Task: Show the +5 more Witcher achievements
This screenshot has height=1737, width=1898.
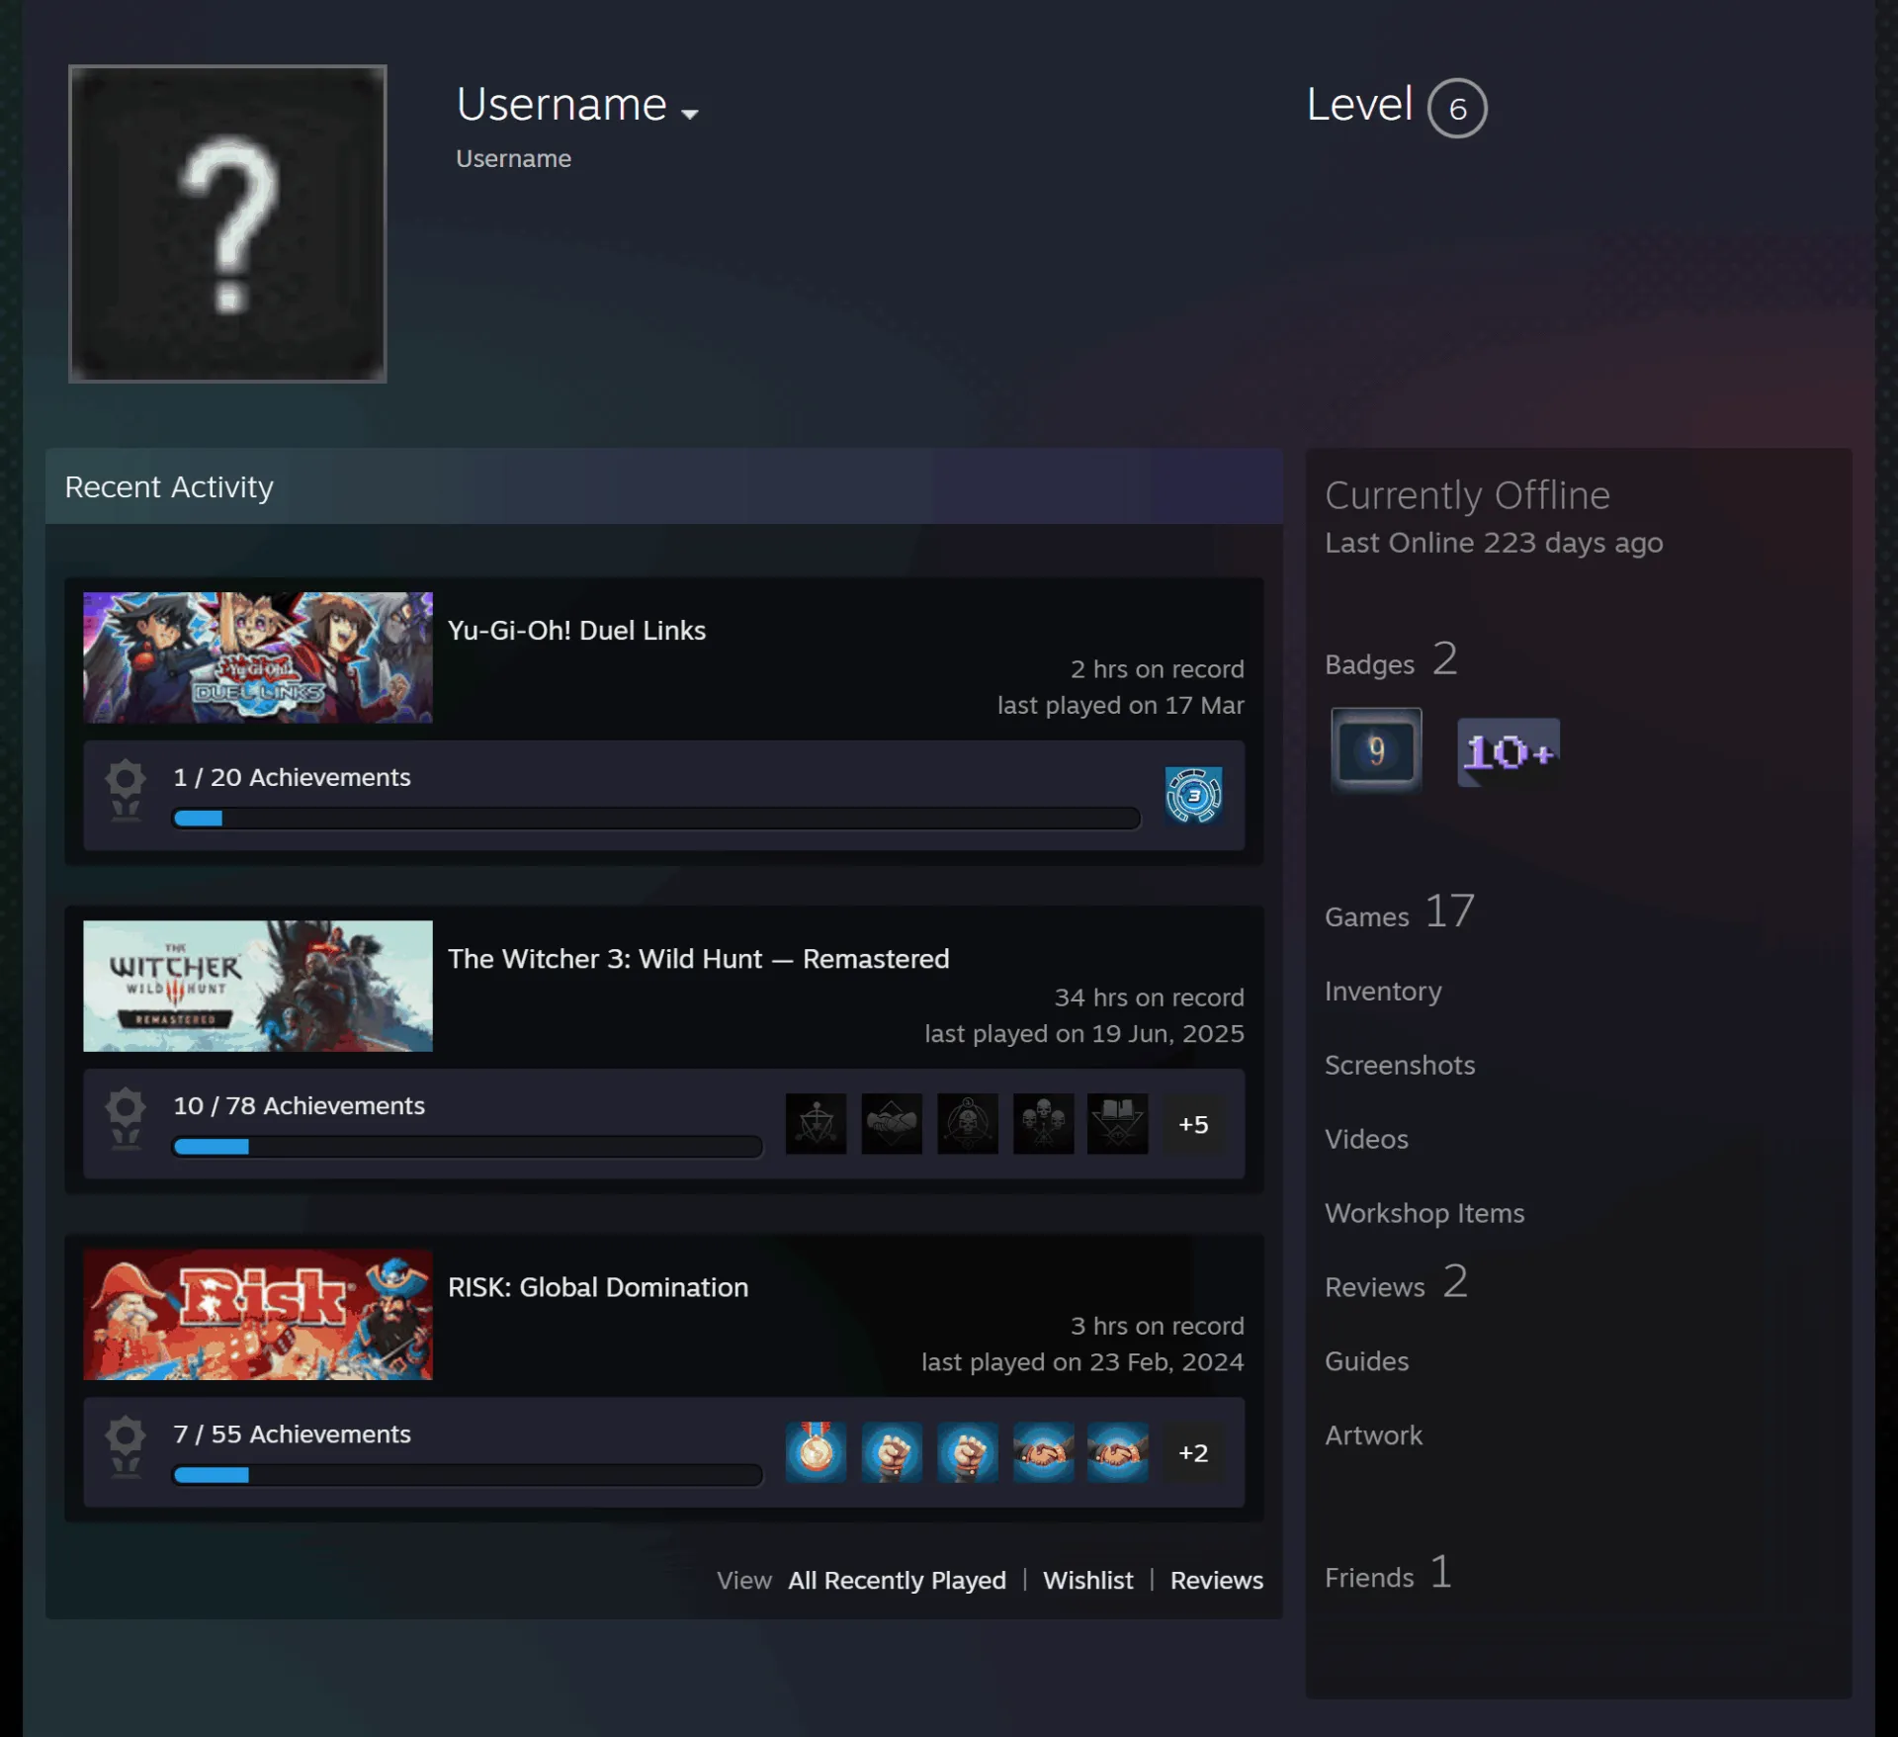Action: click(x=1193, y=1124)
